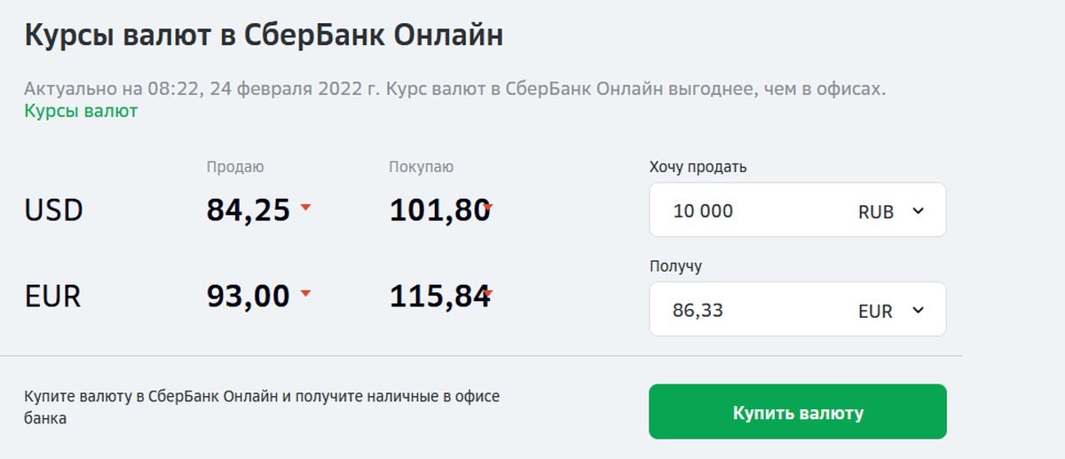Click the EUR sell rate value 93,00
This screenshot has height=459, width=1065.
(x=248, y=297)
